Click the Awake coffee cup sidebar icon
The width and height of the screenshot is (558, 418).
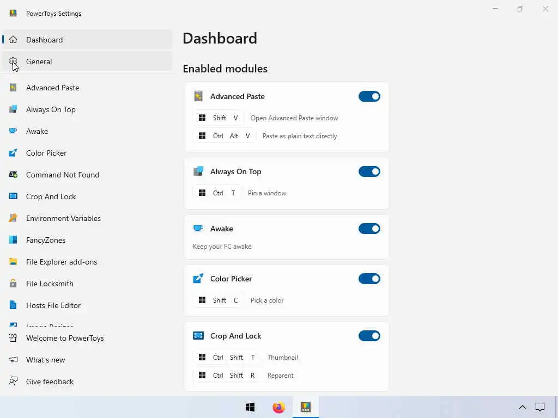pos(13,131)
